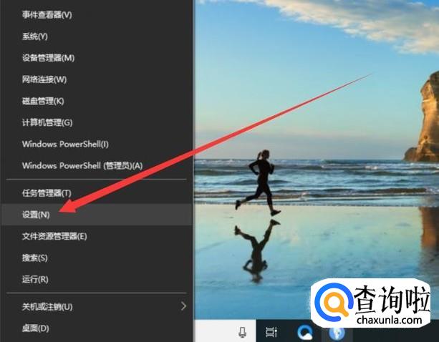This screenshot has height=342, width=439.
Task: Open 任务管理器(T)
Action: pyautogui.click(x=97, y=193)
